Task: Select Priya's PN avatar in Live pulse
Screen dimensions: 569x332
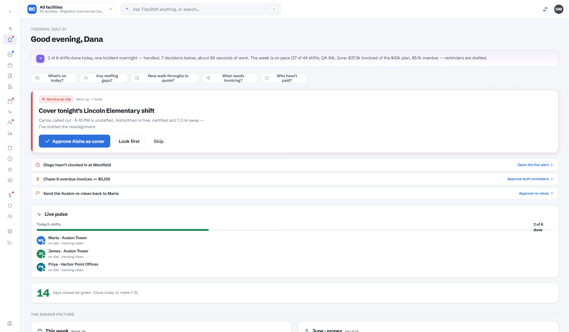Action: tap(41, 267)
